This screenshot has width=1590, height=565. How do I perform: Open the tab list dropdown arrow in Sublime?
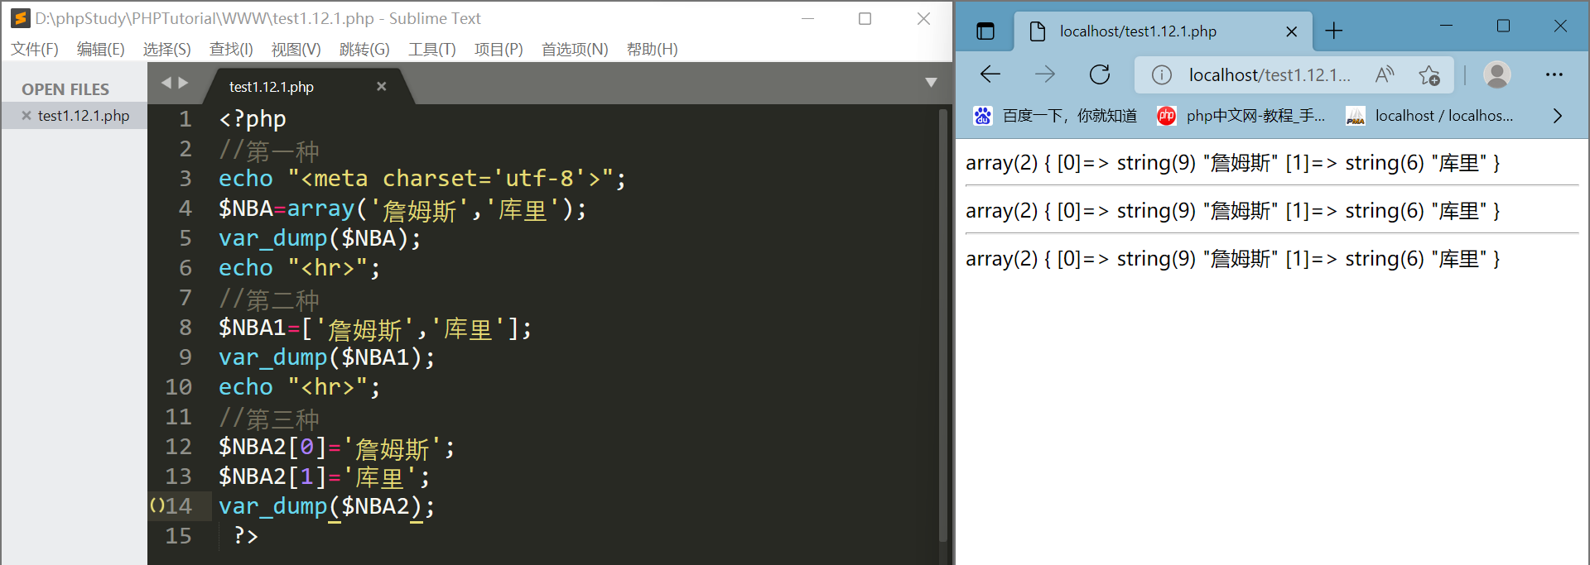(931, 83)
